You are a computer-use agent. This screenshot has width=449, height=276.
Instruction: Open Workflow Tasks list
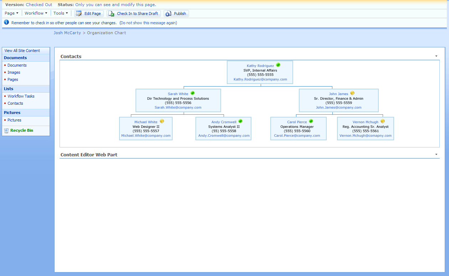pos(21,96)
